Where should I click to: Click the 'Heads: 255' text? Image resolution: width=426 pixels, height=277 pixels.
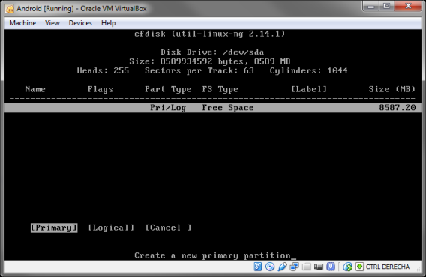coord(103,70)
